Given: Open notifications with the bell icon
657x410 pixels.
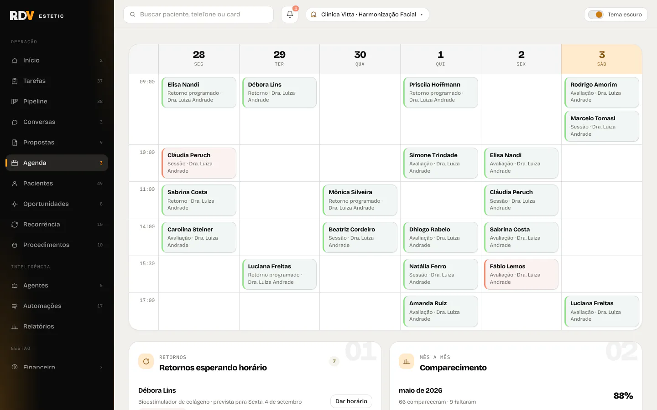Looking at the screenshot, I should [290, 15].
